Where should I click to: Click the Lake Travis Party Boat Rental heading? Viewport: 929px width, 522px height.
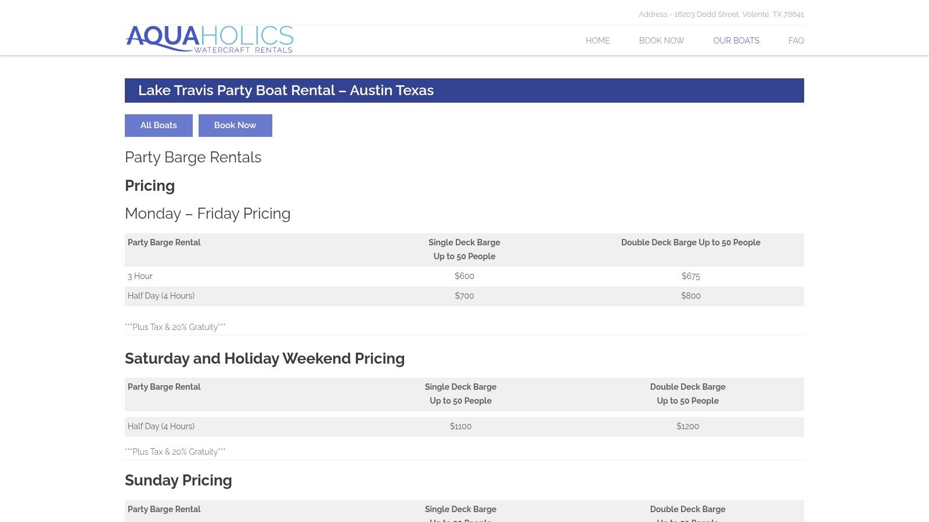coord(286,90)
